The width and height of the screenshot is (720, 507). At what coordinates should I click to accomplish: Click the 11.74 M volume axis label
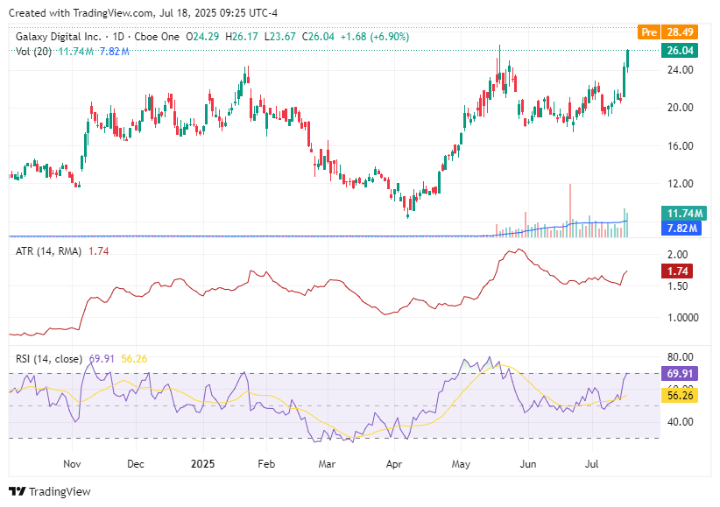[684, 214]
